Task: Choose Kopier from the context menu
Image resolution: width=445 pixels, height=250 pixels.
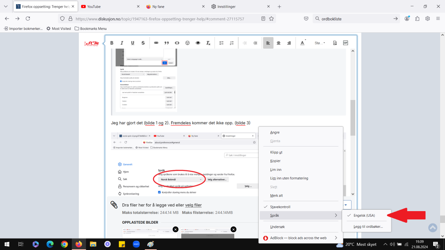Action: [x=275, y=161]
